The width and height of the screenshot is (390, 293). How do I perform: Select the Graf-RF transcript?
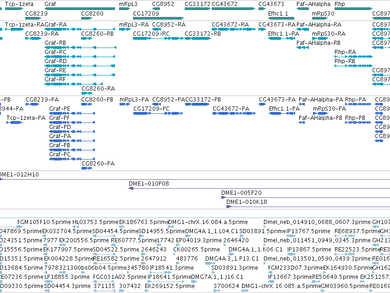click(x=74, y=84)
